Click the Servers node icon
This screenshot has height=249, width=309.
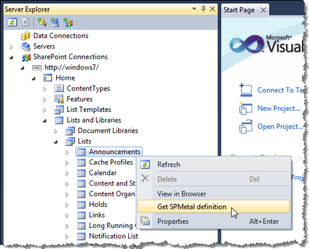[26, 46]
